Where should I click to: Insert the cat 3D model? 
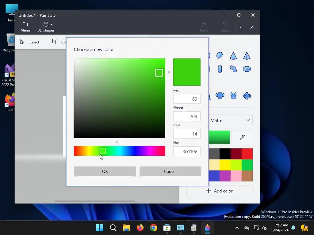(233, 96)
